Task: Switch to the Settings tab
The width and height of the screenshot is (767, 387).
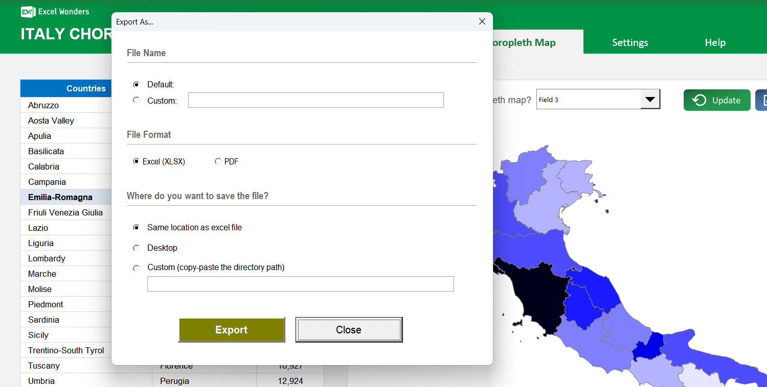Action: (630, 42)
